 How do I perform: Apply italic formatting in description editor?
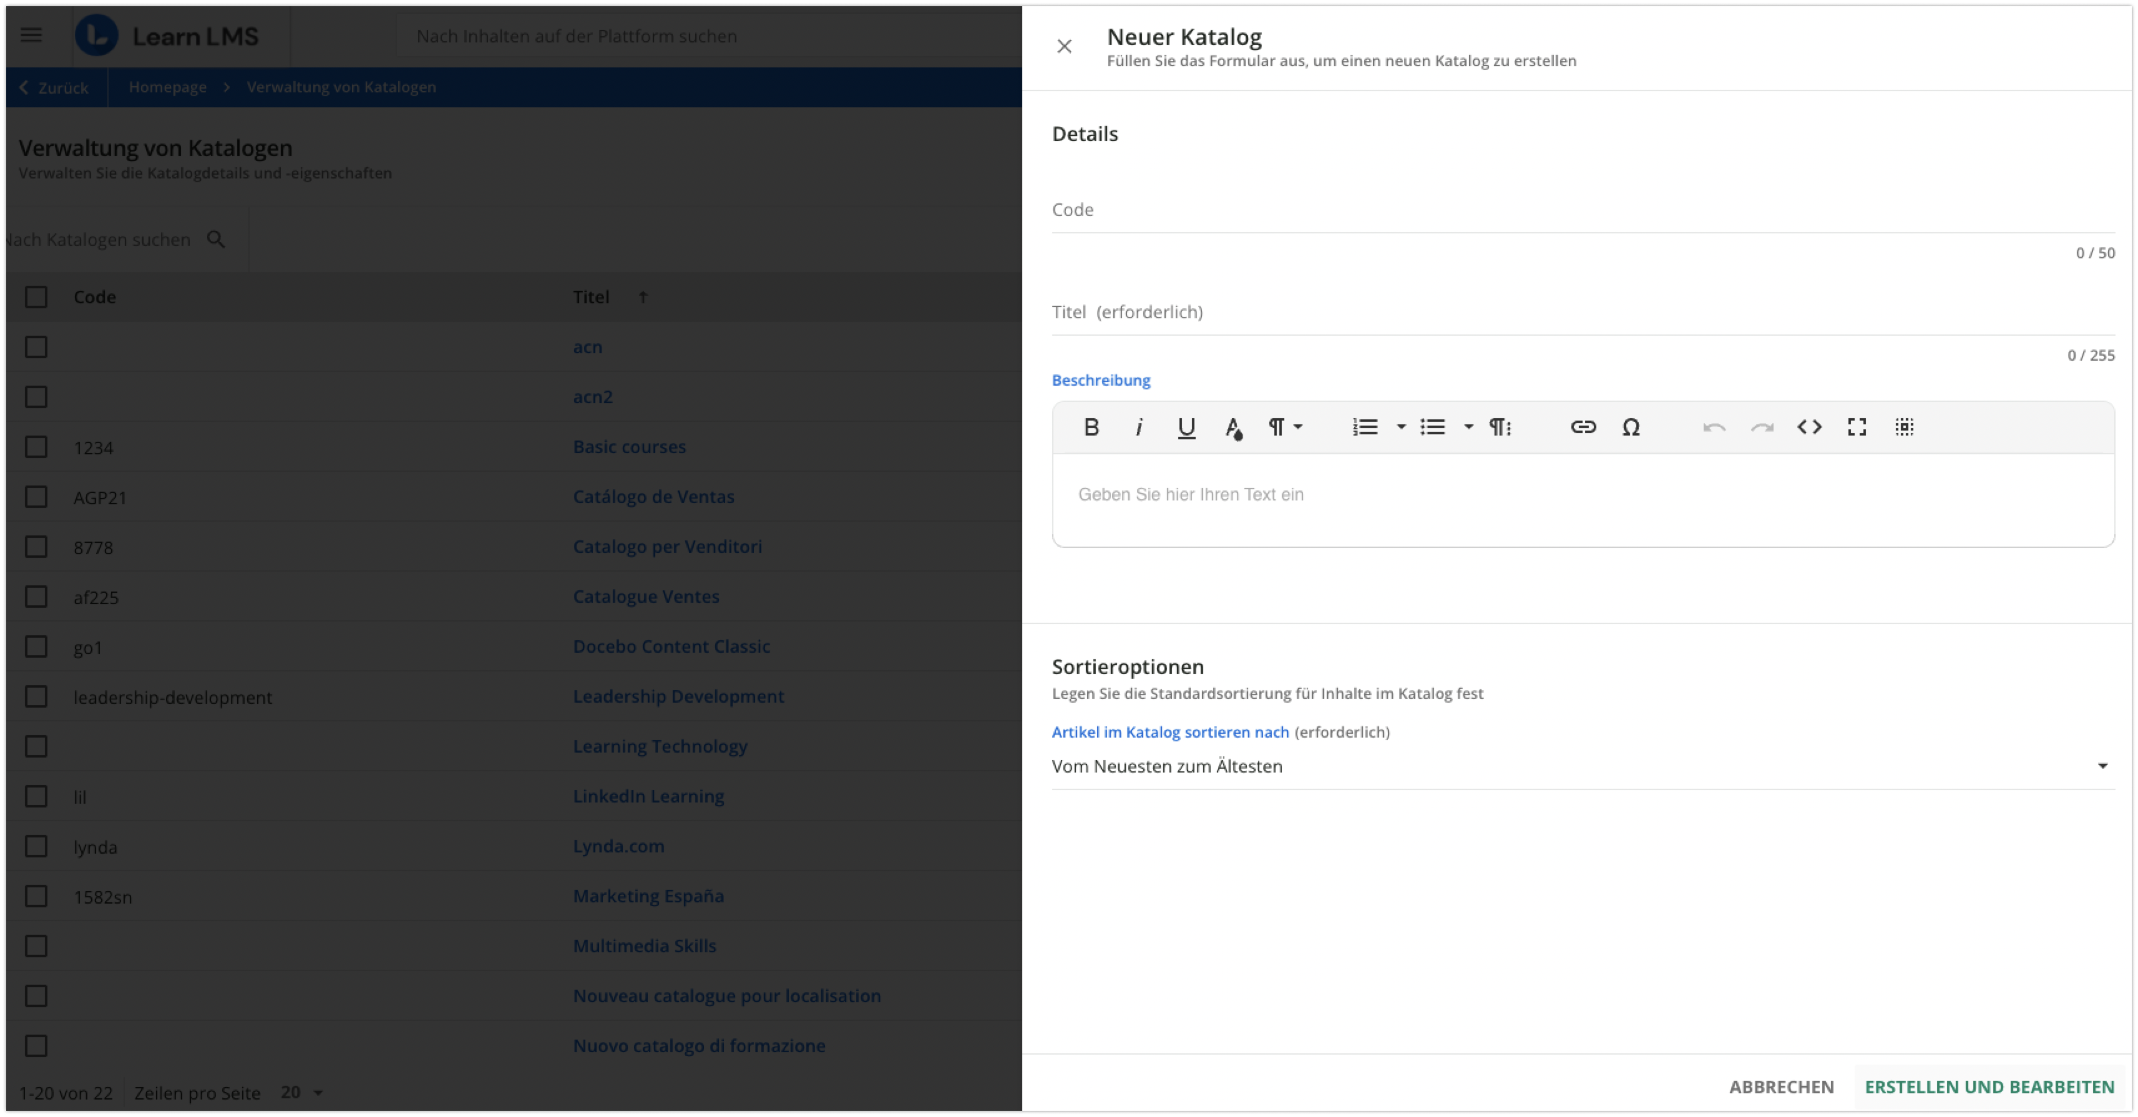[1139, 427]
